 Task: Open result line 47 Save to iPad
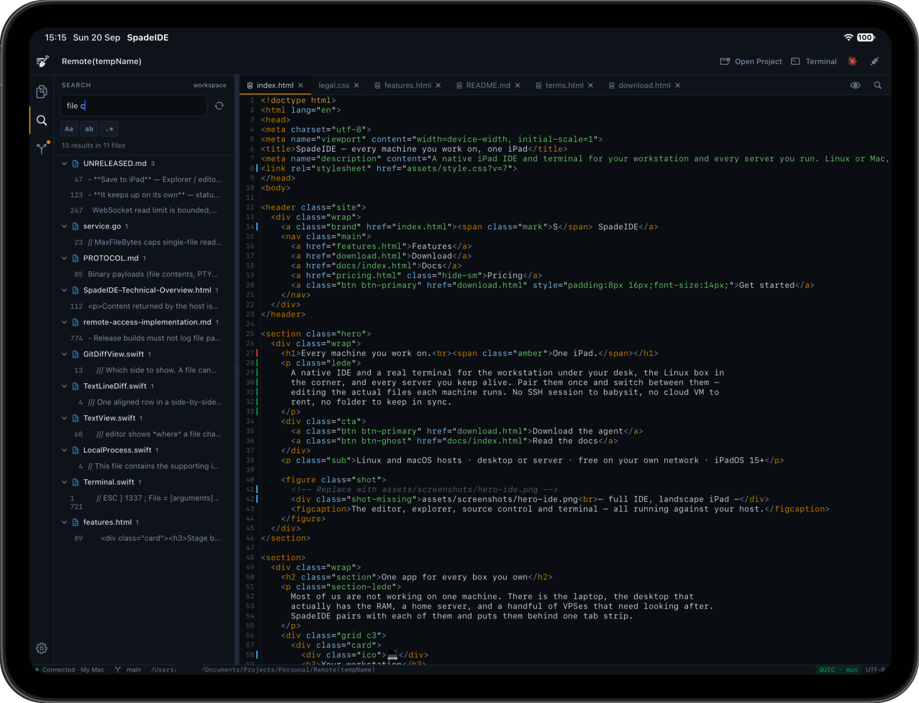(x=144, y=179)
